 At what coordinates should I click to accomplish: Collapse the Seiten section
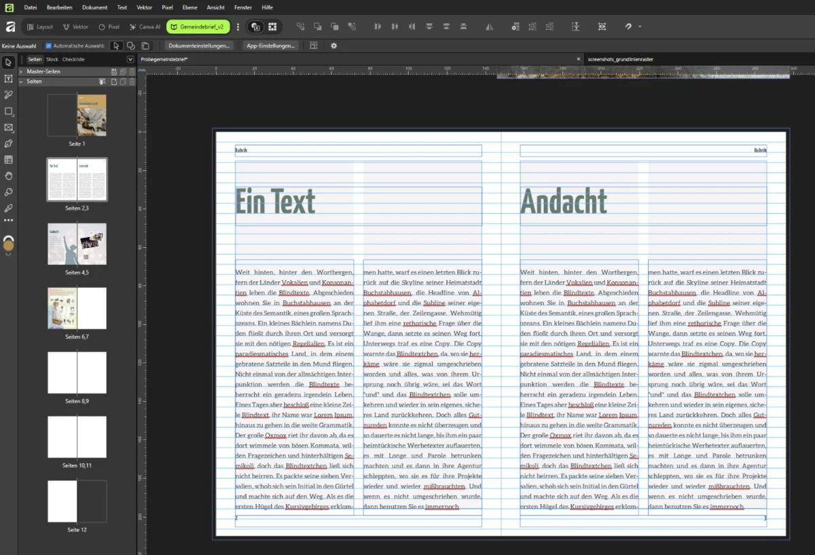21,82
